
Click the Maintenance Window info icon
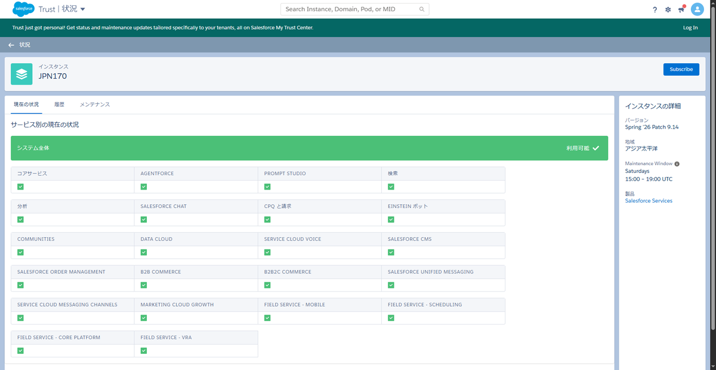click(x=677, y=164)
